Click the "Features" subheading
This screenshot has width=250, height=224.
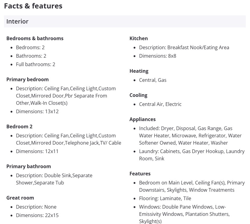pyautogui.click(x=140, y=174)
